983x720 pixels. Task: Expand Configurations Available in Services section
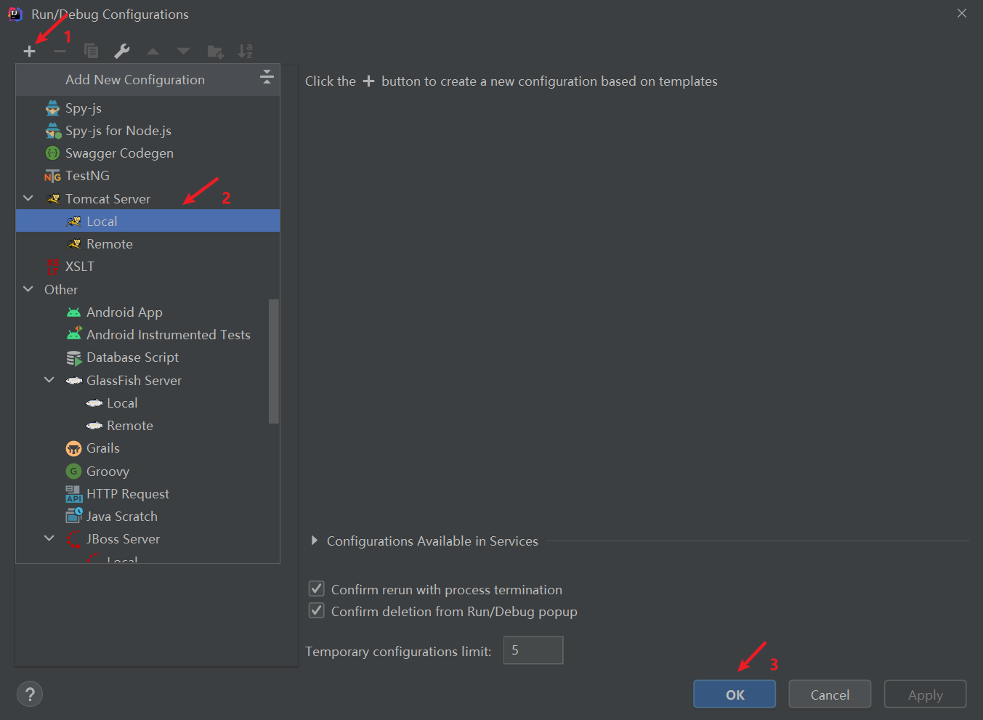pyautogui.click(x=314, y=541)
